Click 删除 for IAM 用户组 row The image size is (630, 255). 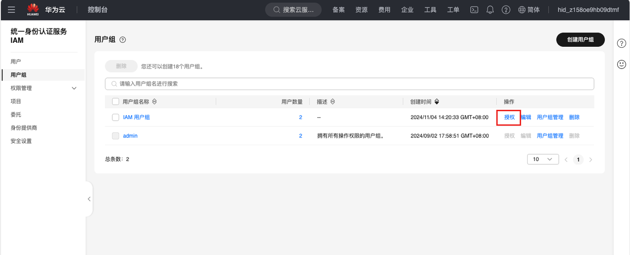pyautogui.click(x=574, y=117)
